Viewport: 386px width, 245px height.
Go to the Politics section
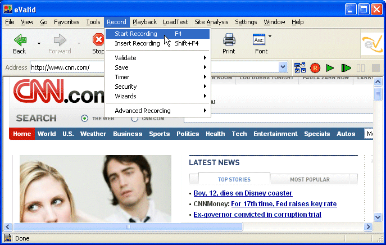(x=188, y=134)
